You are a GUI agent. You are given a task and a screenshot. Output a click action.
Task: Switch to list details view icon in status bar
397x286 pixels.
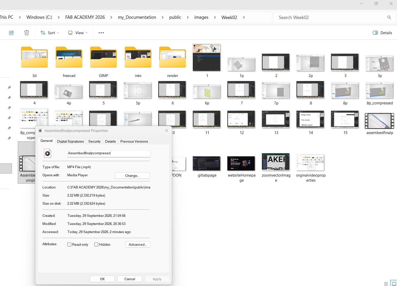(x=386, y=283)
